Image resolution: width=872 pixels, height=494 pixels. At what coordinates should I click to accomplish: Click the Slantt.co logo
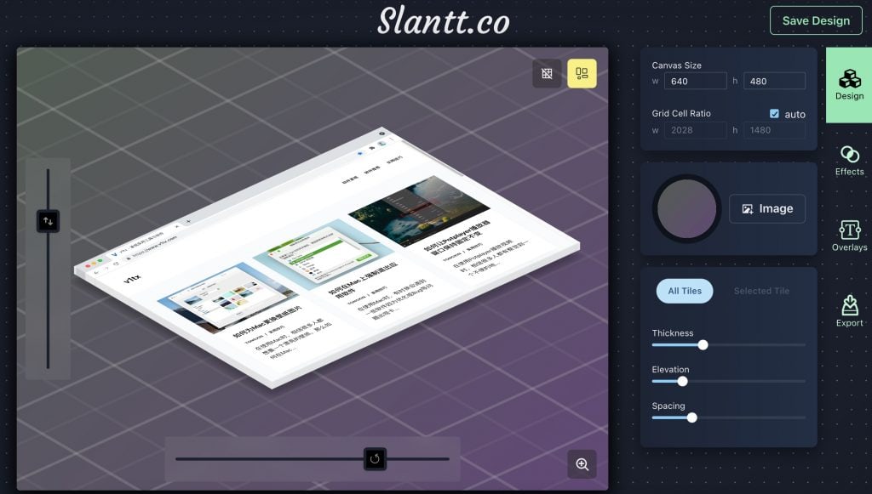point(443,21)
